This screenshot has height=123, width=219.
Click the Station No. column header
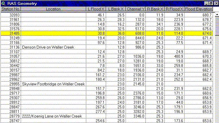coord(11,9)
